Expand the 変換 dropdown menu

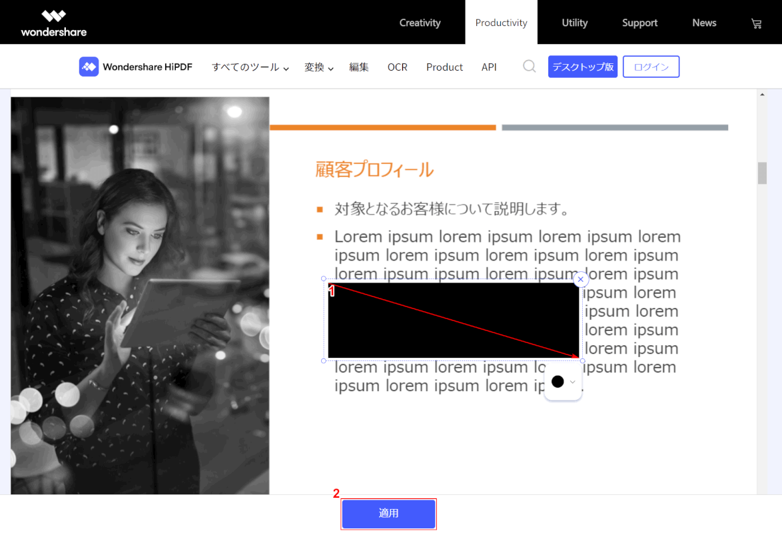click(318, 67)
